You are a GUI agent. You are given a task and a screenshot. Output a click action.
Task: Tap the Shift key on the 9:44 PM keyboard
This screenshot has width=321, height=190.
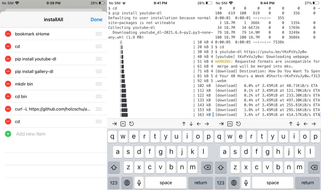tap(221, 167)
